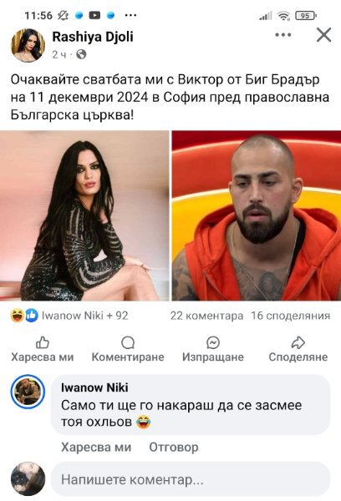Open the laughing and like reactions list
The width and height of the screenshot is (341, 501).
[x=69, y=316]
